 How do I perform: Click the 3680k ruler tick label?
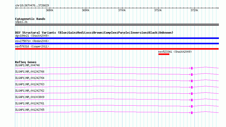tap(50, 10)
